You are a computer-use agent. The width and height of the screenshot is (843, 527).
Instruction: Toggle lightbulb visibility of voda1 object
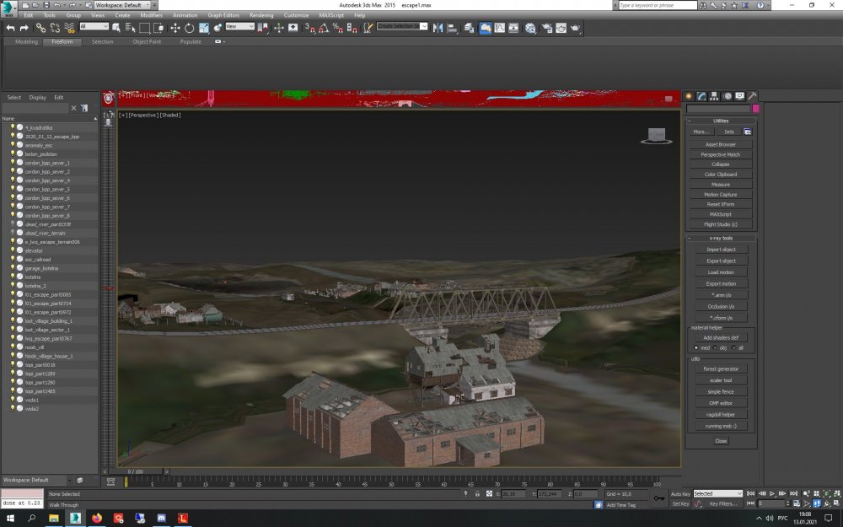[x=13, y=400]
